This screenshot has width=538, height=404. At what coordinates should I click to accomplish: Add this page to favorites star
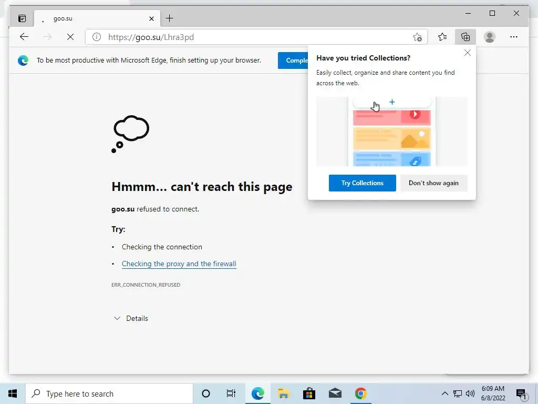coord(417,37)
